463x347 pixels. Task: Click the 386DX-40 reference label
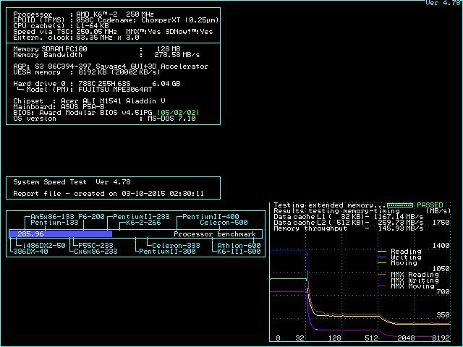tap(30, 252)
